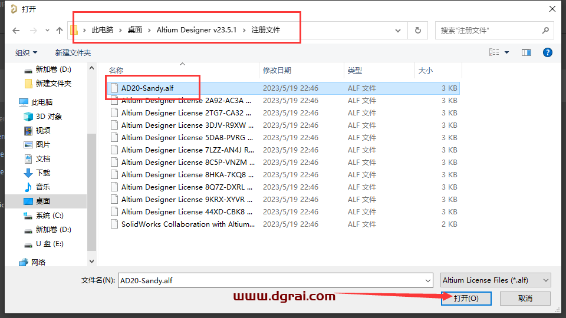Click file icon of 44XD-CBK8 license row
566x318 pixels.
pyautogui.click(x=114, y=211)
